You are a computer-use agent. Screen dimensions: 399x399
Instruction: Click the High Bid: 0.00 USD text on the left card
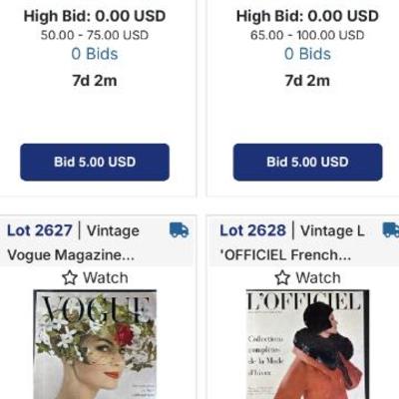click(95, 16)
